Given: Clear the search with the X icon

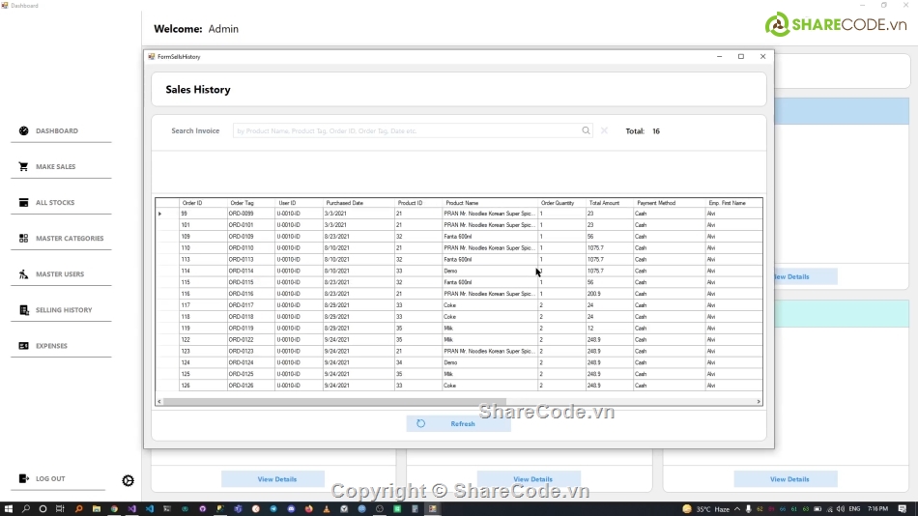Looking at the screenshot, I should tap(605, 130).
